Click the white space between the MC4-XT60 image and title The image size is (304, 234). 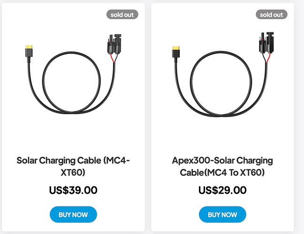point(73,135)
